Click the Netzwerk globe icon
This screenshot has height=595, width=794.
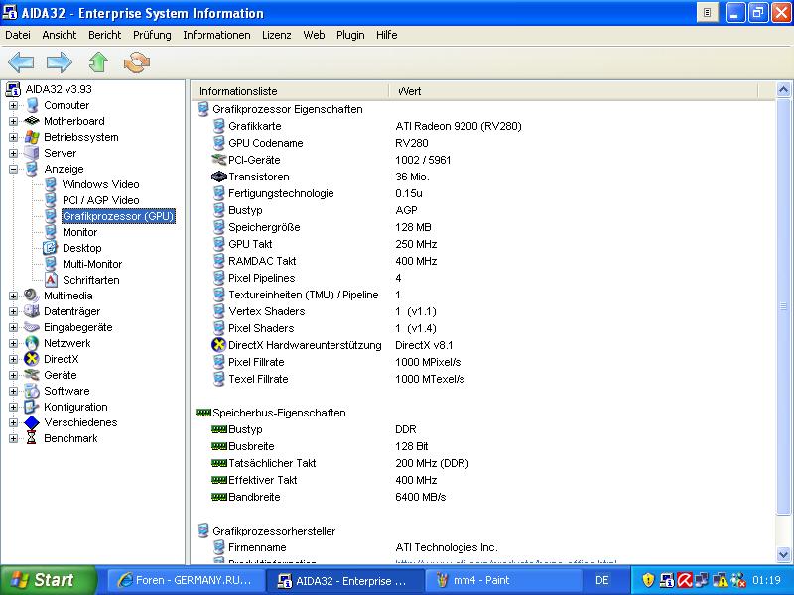click(x=32, y=343)
